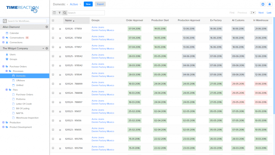
Task: Go to the Next page
Action: 261,13
